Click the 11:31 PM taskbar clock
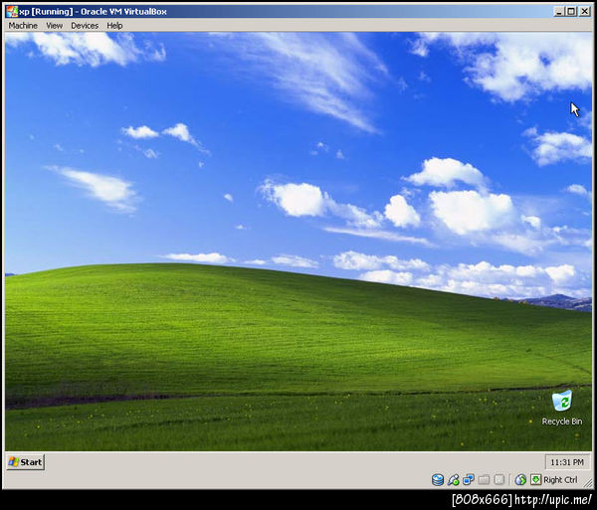 click(567, 462)
